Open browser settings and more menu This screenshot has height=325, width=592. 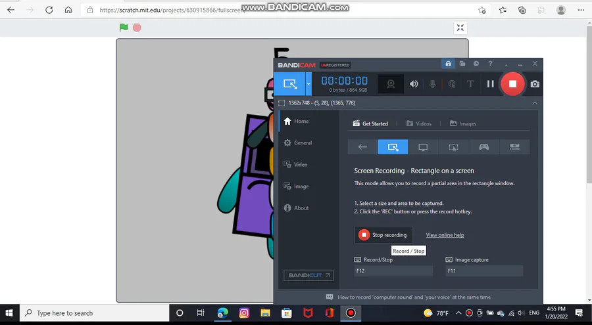[581, 11]
